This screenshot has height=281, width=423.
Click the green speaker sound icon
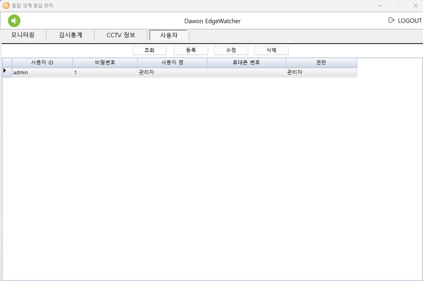tap(14, 21)
